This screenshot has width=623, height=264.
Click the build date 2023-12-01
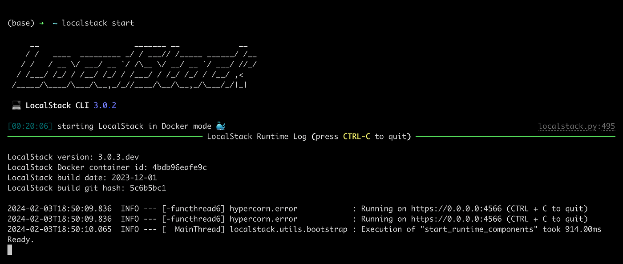(x=134, y=178)
